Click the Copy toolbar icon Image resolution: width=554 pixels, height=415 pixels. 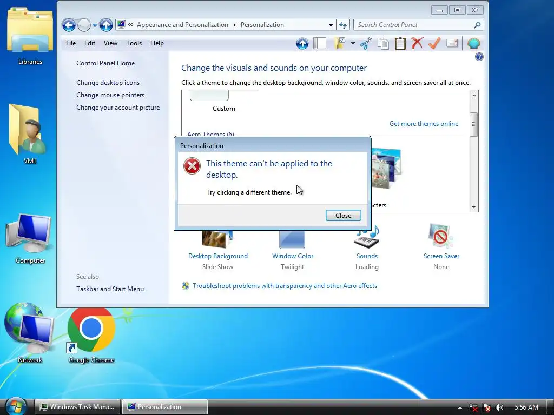point(383,43)
